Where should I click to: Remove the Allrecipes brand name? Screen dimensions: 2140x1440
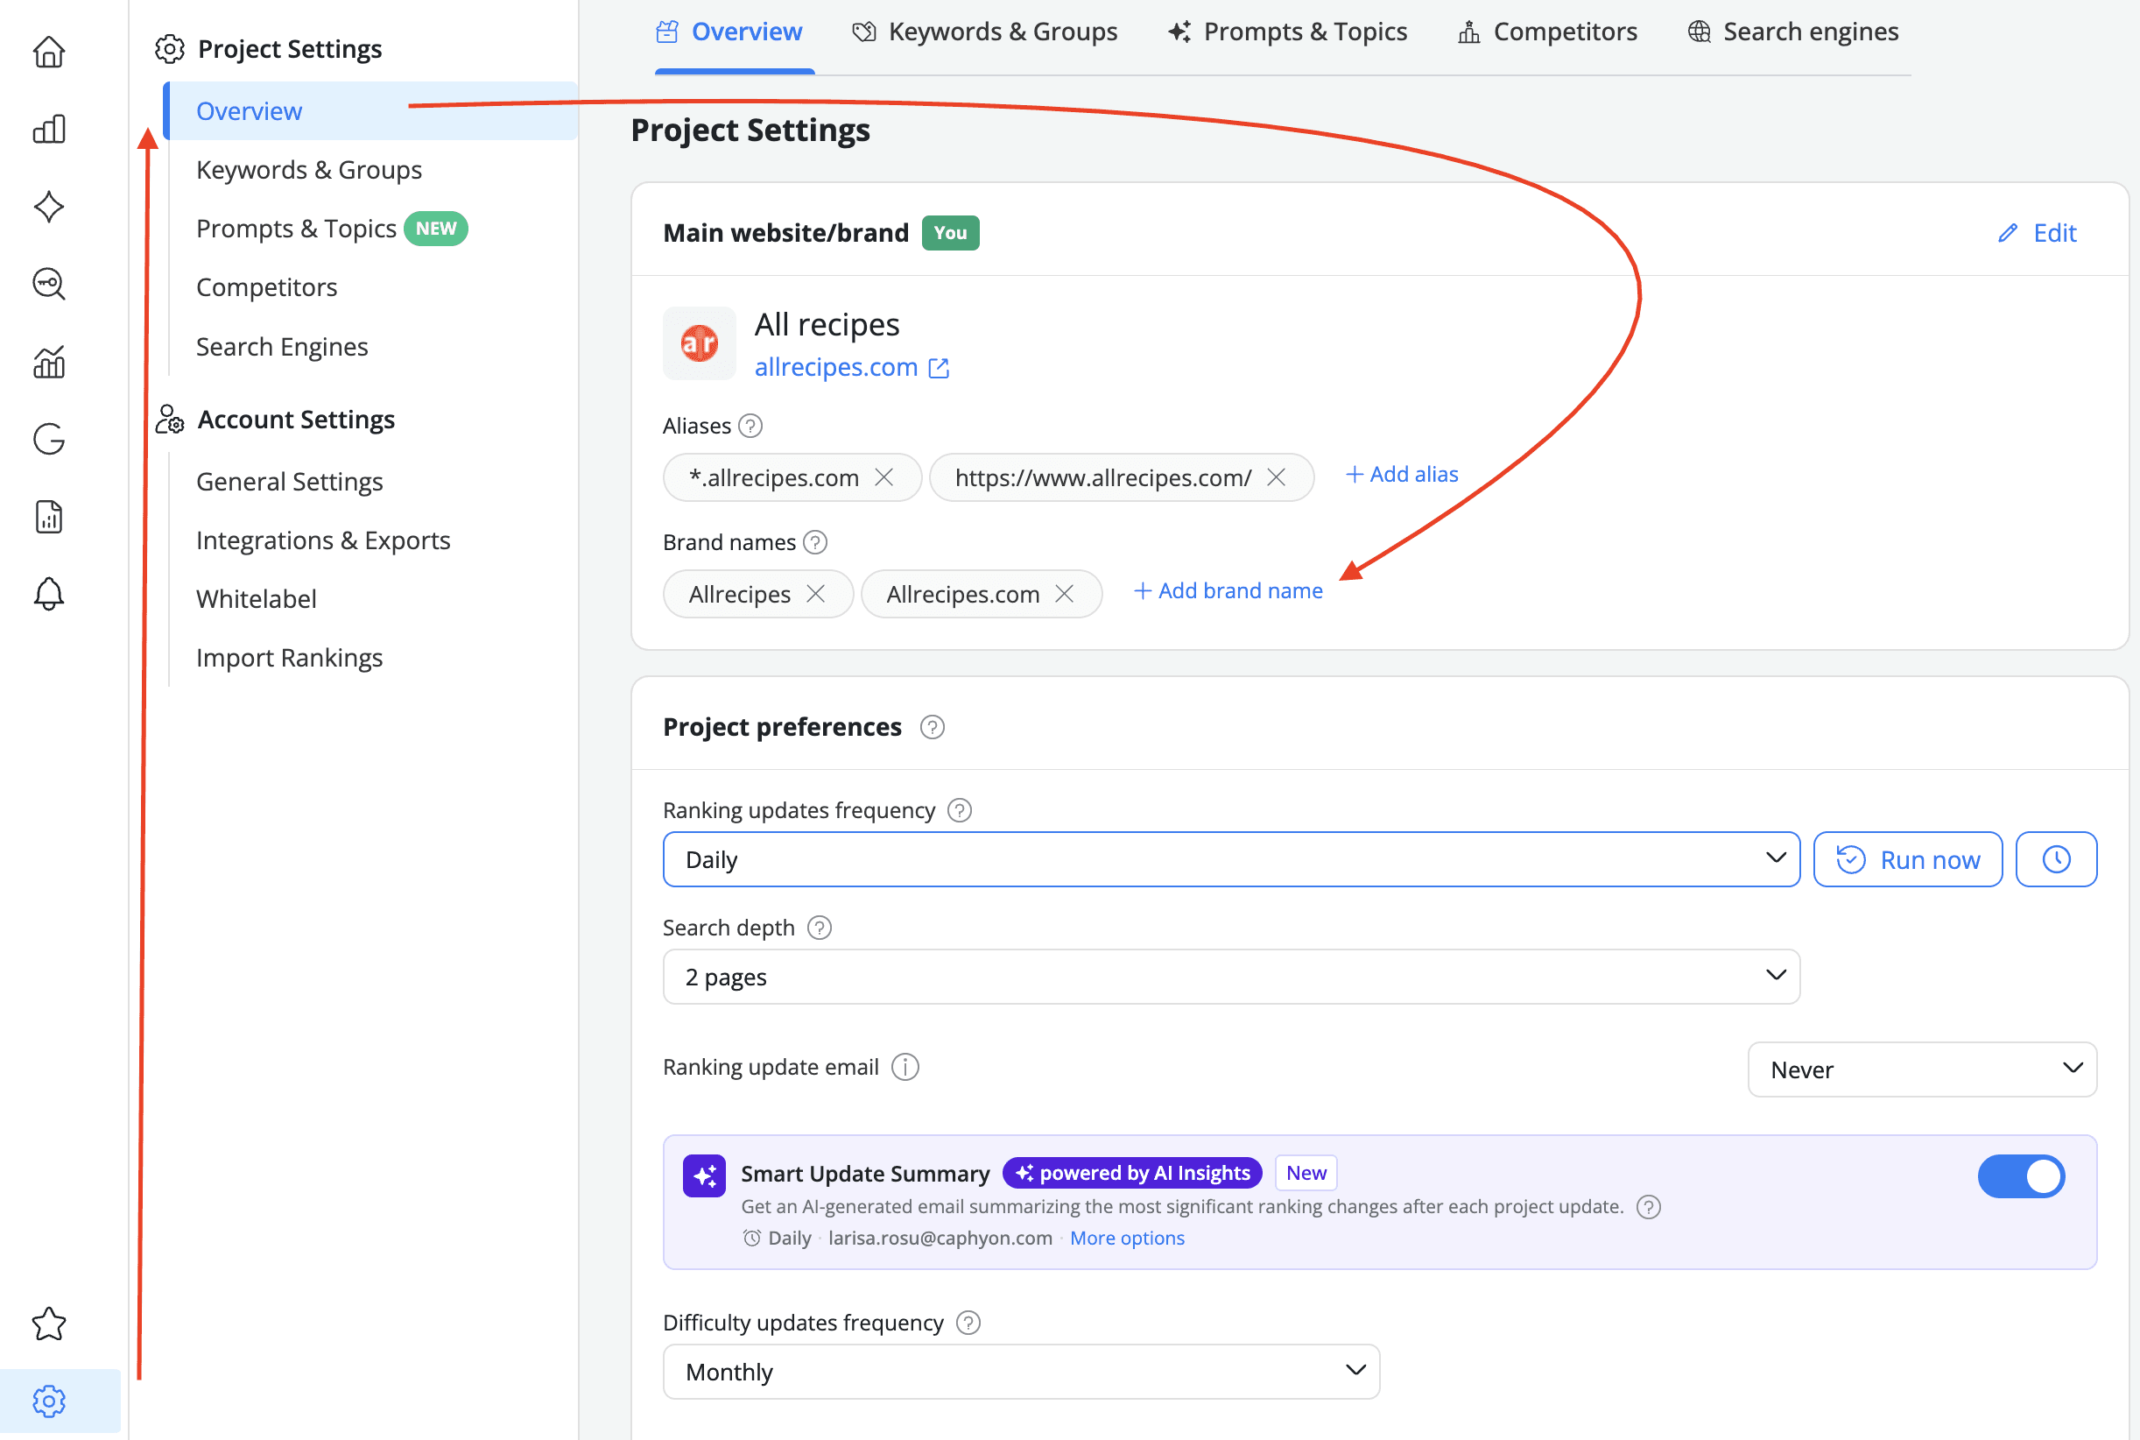click(815, 593)
